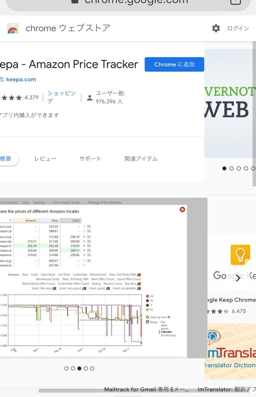The width and height of the screenshot is (256, 397).
Task: Open the サポート tab
Action: tap(90, 159)
